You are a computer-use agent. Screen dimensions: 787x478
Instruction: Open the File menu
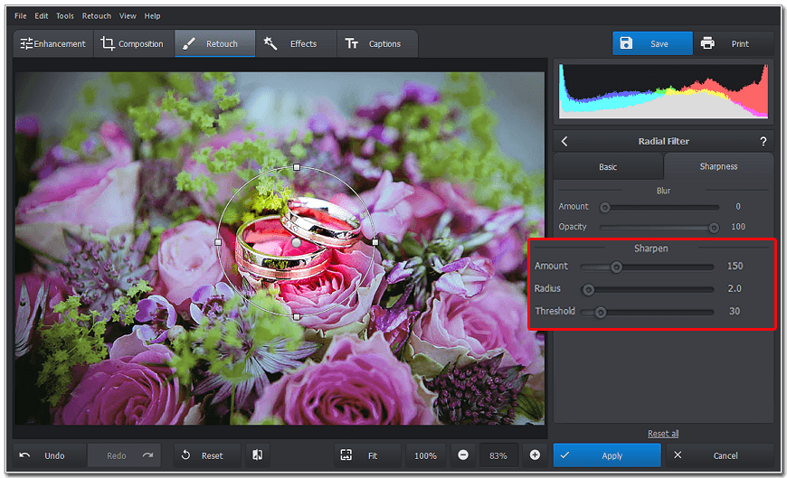coord(21,16)
